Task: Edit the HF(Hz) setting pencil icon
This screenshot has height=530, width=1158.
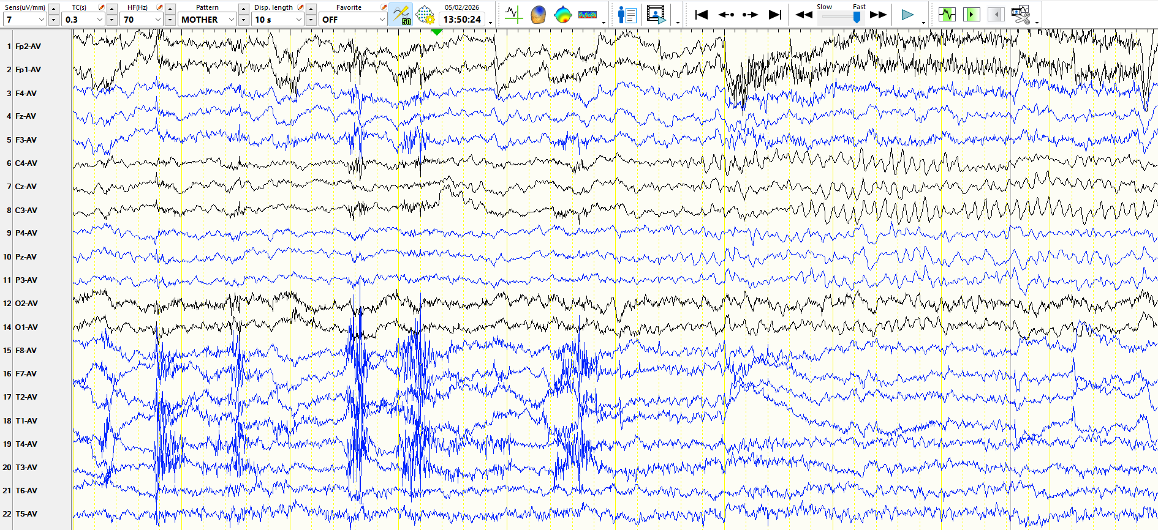Action: (x=159, y=7)
